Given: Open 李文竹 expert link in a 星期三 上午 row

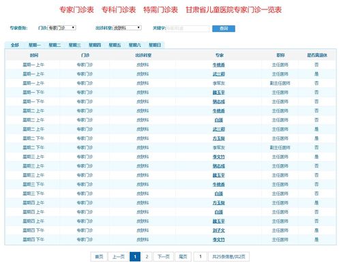Looking at the screenshot, I should 219,157.
